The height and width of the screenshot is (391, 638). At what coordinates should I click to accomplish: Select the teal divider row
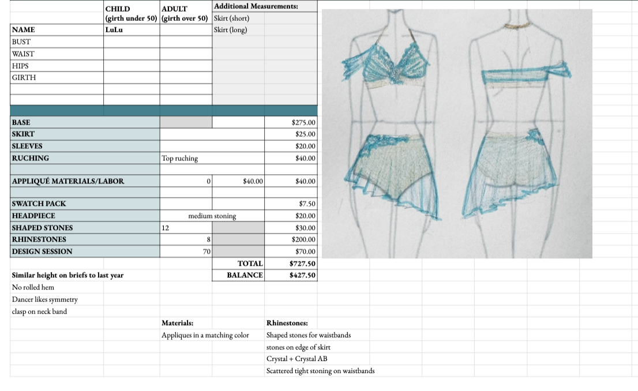point(164,110)
